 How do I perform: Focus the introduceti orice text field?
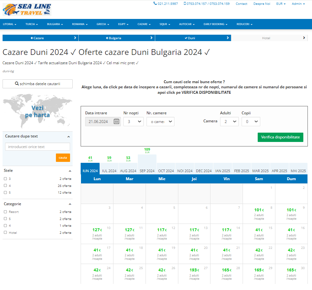click(x=38, y=146)
